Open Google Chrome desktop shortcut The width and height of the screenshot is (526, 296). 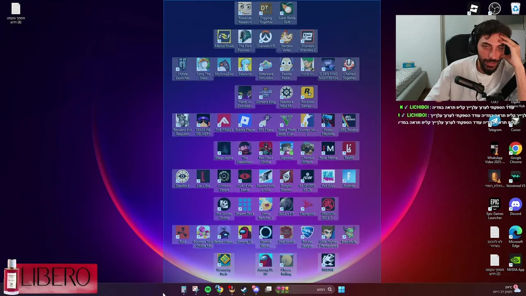[x=515, y=153]
